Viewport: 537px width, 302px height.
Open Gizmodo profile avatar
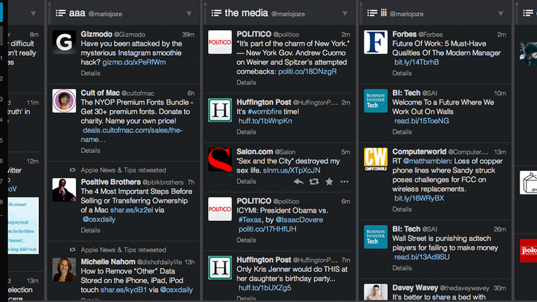click(x=64, y=42)
